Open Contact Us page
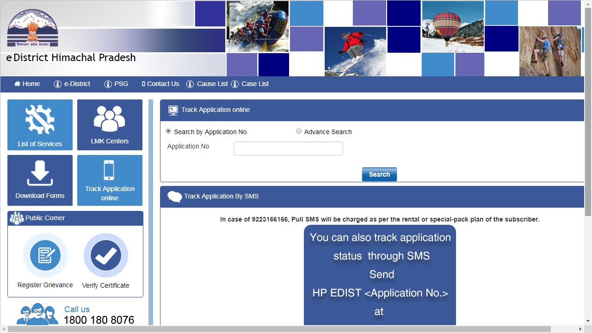The height and width of the screenshot is (333, 592). click(x=160, y=84)
